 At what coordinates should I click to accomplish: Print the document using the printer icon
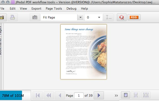[13, 17]
